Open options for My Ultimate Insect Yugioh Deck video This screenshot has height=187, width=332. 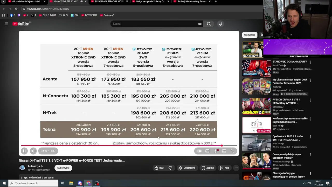310,80
